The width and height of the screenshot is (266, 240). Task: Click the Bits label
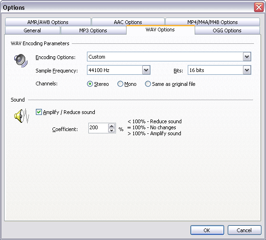click(178, 71)
